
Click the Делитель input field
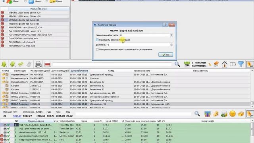click(139, 44)
